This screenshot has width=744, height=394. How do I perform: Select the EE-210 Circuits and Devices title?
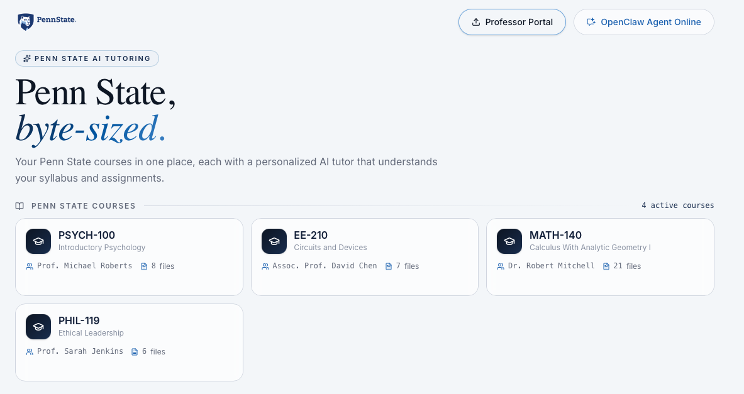coord(311,236)
